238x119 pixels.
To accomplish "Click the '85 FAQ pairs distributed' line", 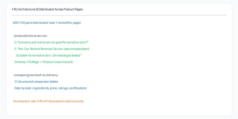I will (47, 23).
